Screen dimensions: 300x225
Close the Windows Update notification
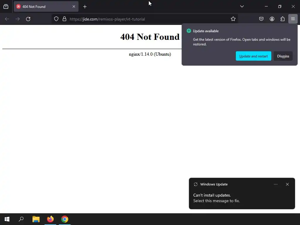(x=287, y=184)
